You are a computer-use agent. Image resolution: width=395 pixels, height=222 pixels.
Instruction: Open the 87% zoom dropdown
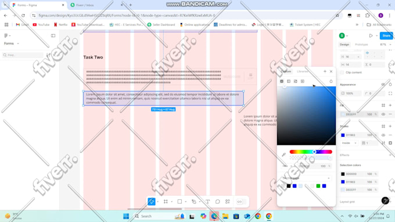pos(386,45)
